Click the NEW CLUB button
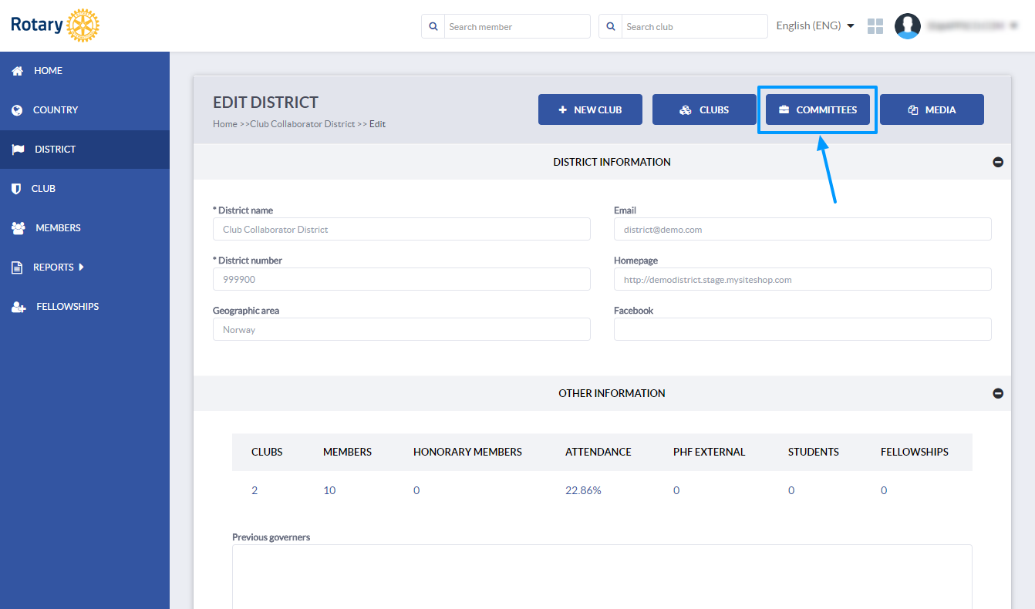This screenshot has height=609, width=1035. pos(590,109)
